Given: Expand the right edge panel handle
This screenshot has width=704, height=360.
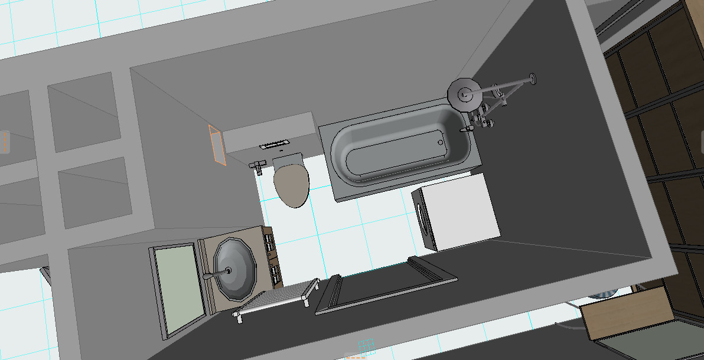Looking at the screenshot, I should (x=700, y=142).
